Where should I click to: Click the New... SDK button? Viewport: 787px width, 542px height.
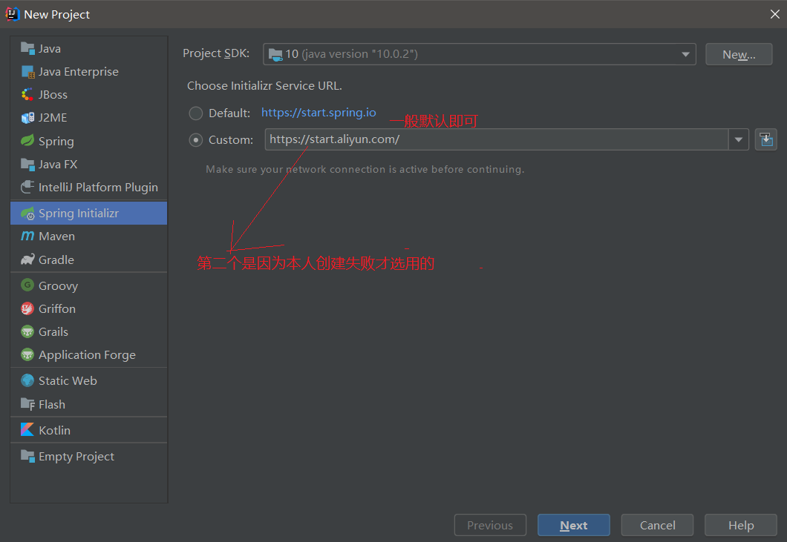click(739, 54)
